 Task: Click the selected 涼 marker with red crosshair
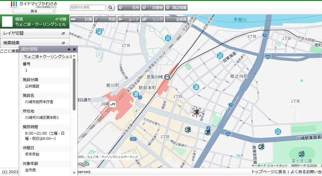196,112
